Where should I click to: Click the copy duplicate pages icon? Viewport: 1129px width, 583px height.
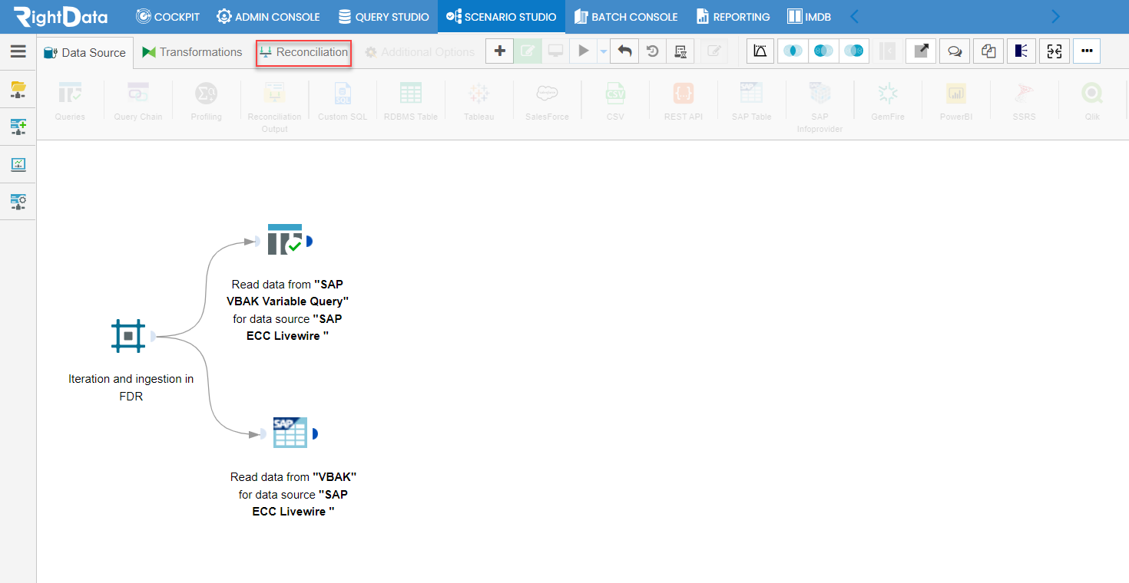click(988, 51)
